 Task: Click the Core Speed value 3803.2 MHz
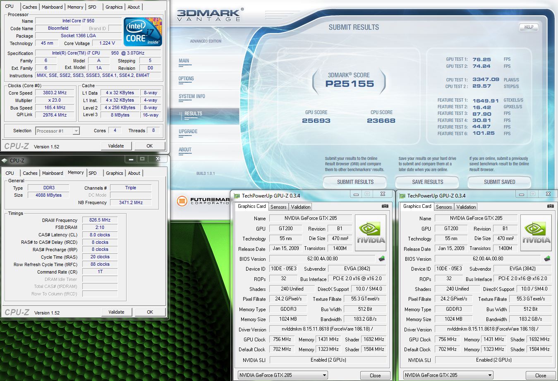pos(55,93)
